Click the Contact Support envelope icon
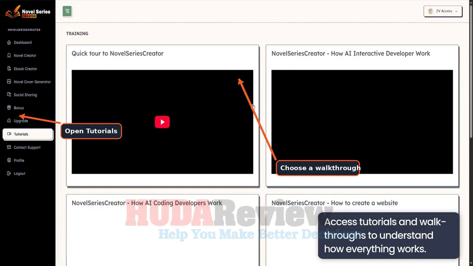Viewport: 473px width, 266px height. tap(9, 147)
